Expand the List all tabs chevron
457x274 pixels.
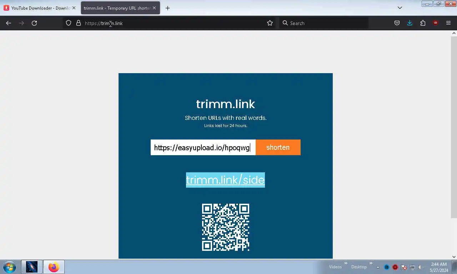pyautogui.click(x=400, y=8)
